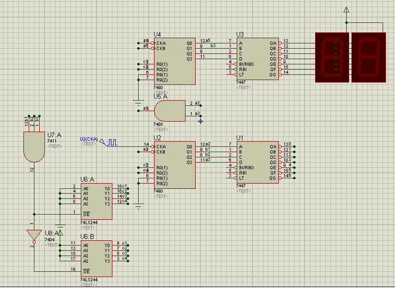The height and width of the screenshot is (288, 395).
Task: Click the 7447 value text under U1
Action: (x=241, y=186)
